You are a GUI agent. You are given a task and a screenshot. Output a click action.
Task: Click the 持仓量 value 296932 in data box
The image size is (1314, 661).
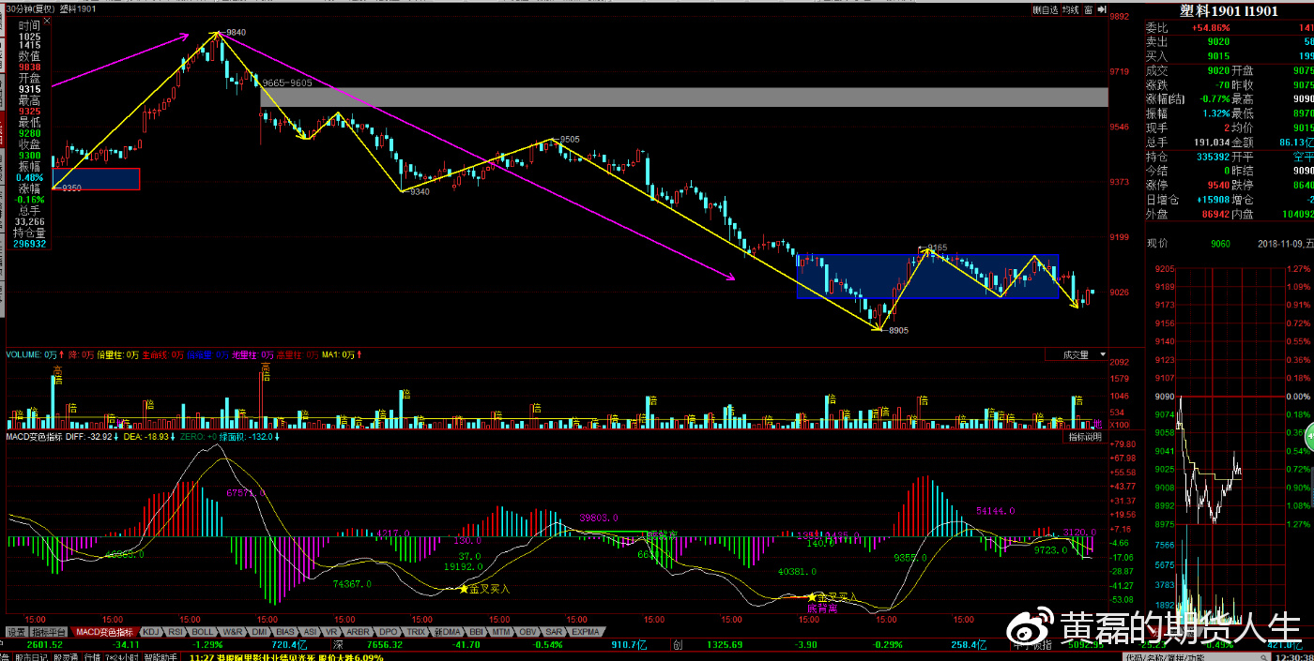(x=29, y=244)
